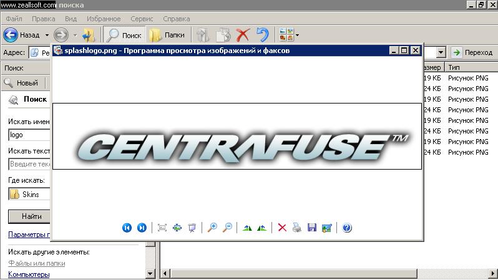The height and width of the screenshot is (280, 498).
Task: Start slideshow from viewer toolbar
Action: click(x=192, y=228)
